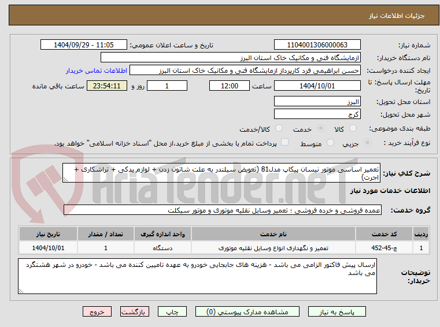The image size is (440, 327).
Task: Click the خروج exit button
Action: pyautogui.click(x=97, y=311)
